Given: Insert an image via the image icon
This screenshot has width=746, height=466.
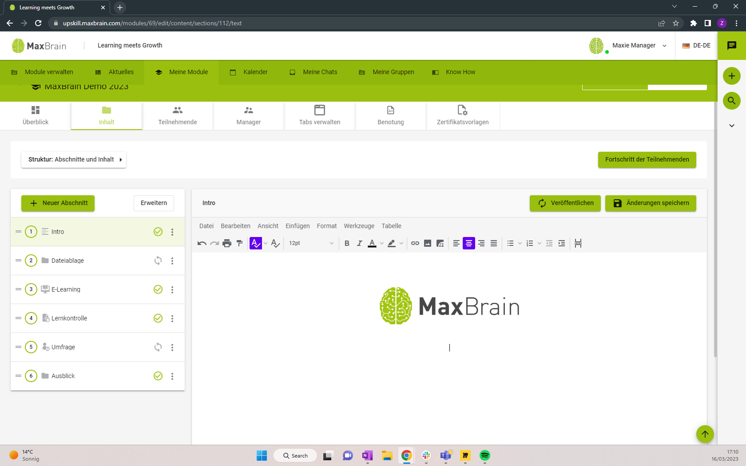Looking at the screenshot, I should pos(428,243).
